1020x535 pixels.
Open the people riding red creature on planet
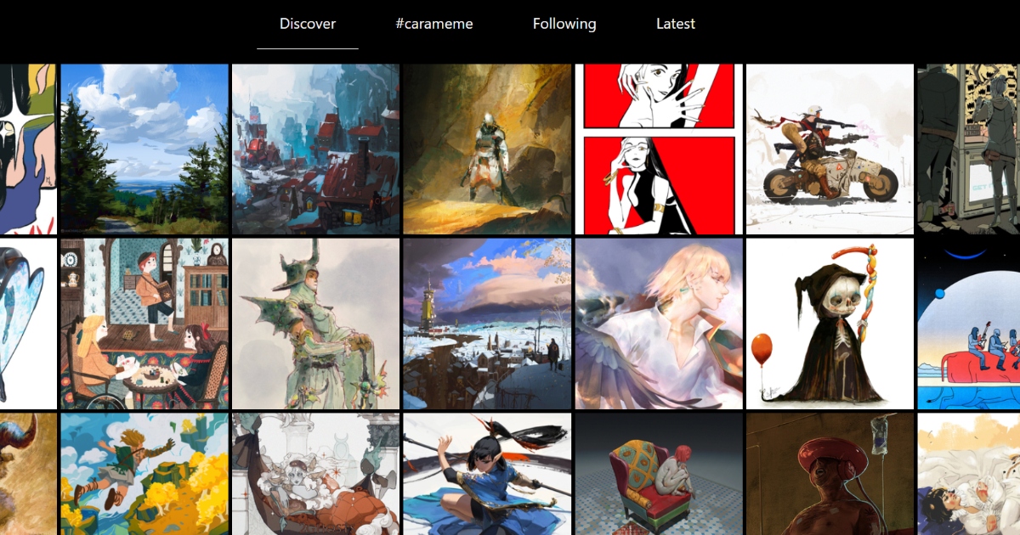969,324
